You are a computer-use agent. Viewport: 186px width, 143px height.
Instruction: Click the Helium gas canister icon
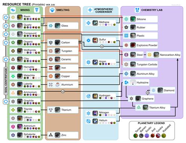[95, 121]
